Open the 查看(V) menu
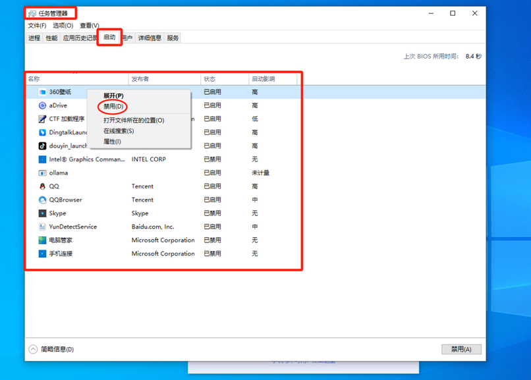Viewport: 531px width, 380px height. tap(90, 26)
